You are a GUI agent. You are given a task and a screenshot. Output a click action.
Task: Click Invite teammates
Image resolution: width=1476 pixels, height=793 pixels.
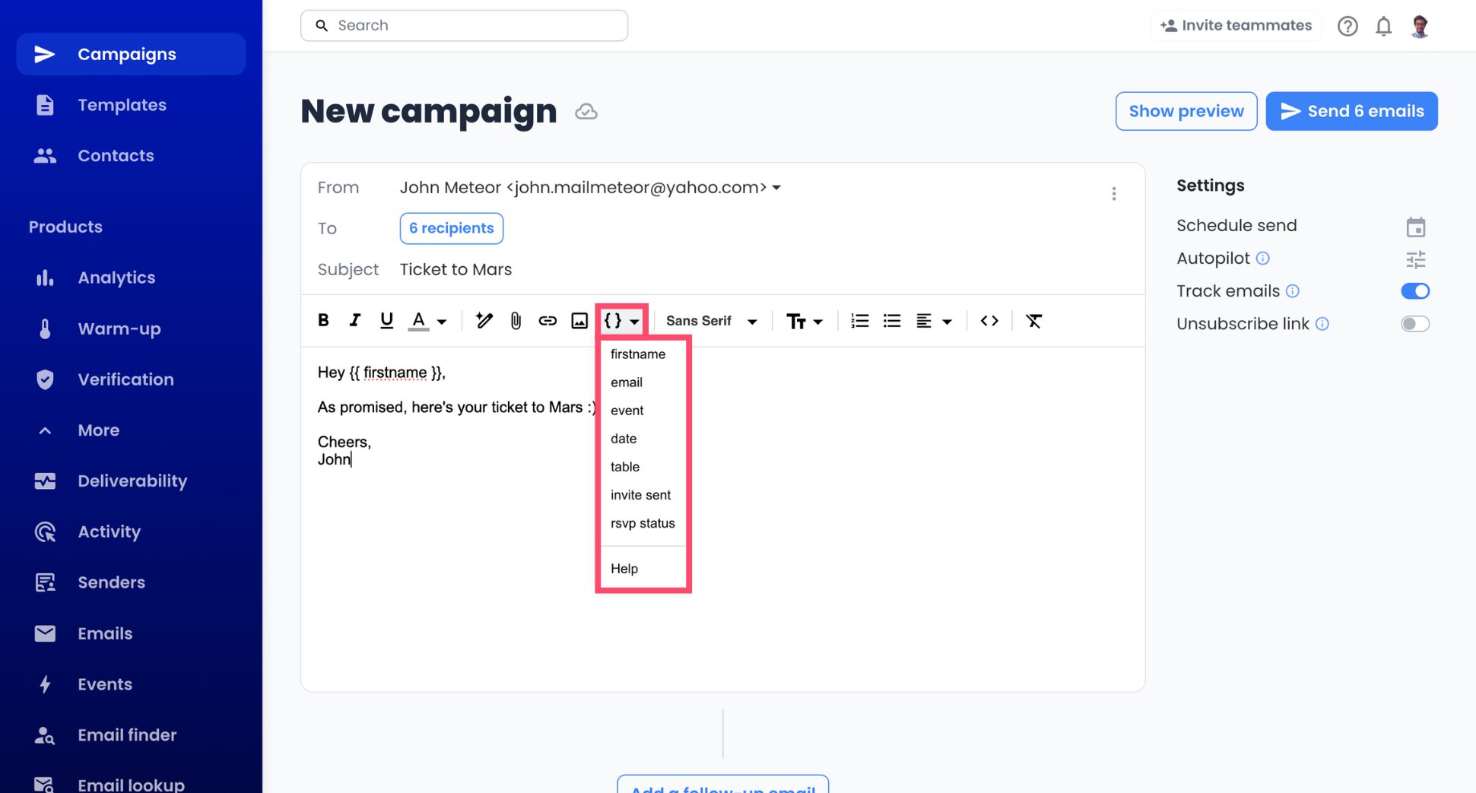1236,25
